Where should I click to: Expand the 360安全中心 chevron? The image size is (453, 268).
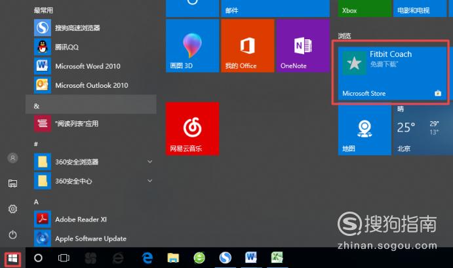pyautogui.click(x=150, y=181)
